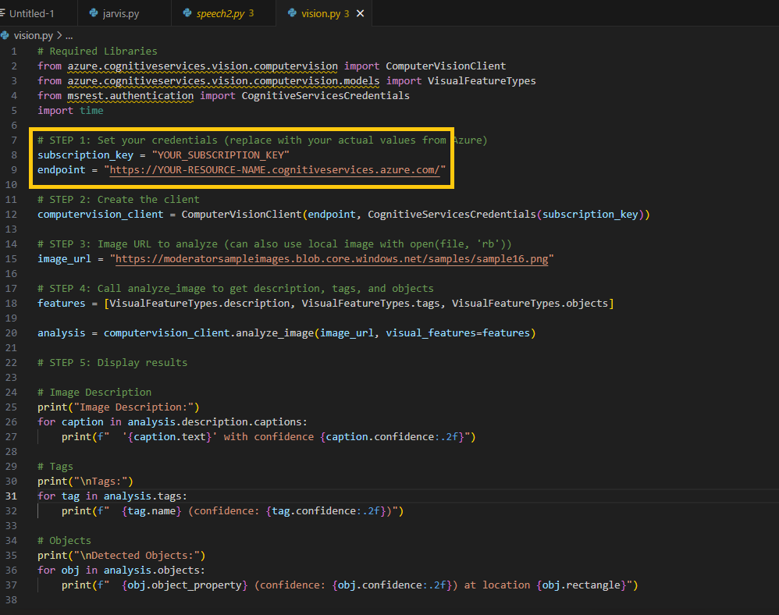The image size is (779, 615).
Task: Click the breadcrumb ellipsis after vision.py
Action: (x=69, y=36)
